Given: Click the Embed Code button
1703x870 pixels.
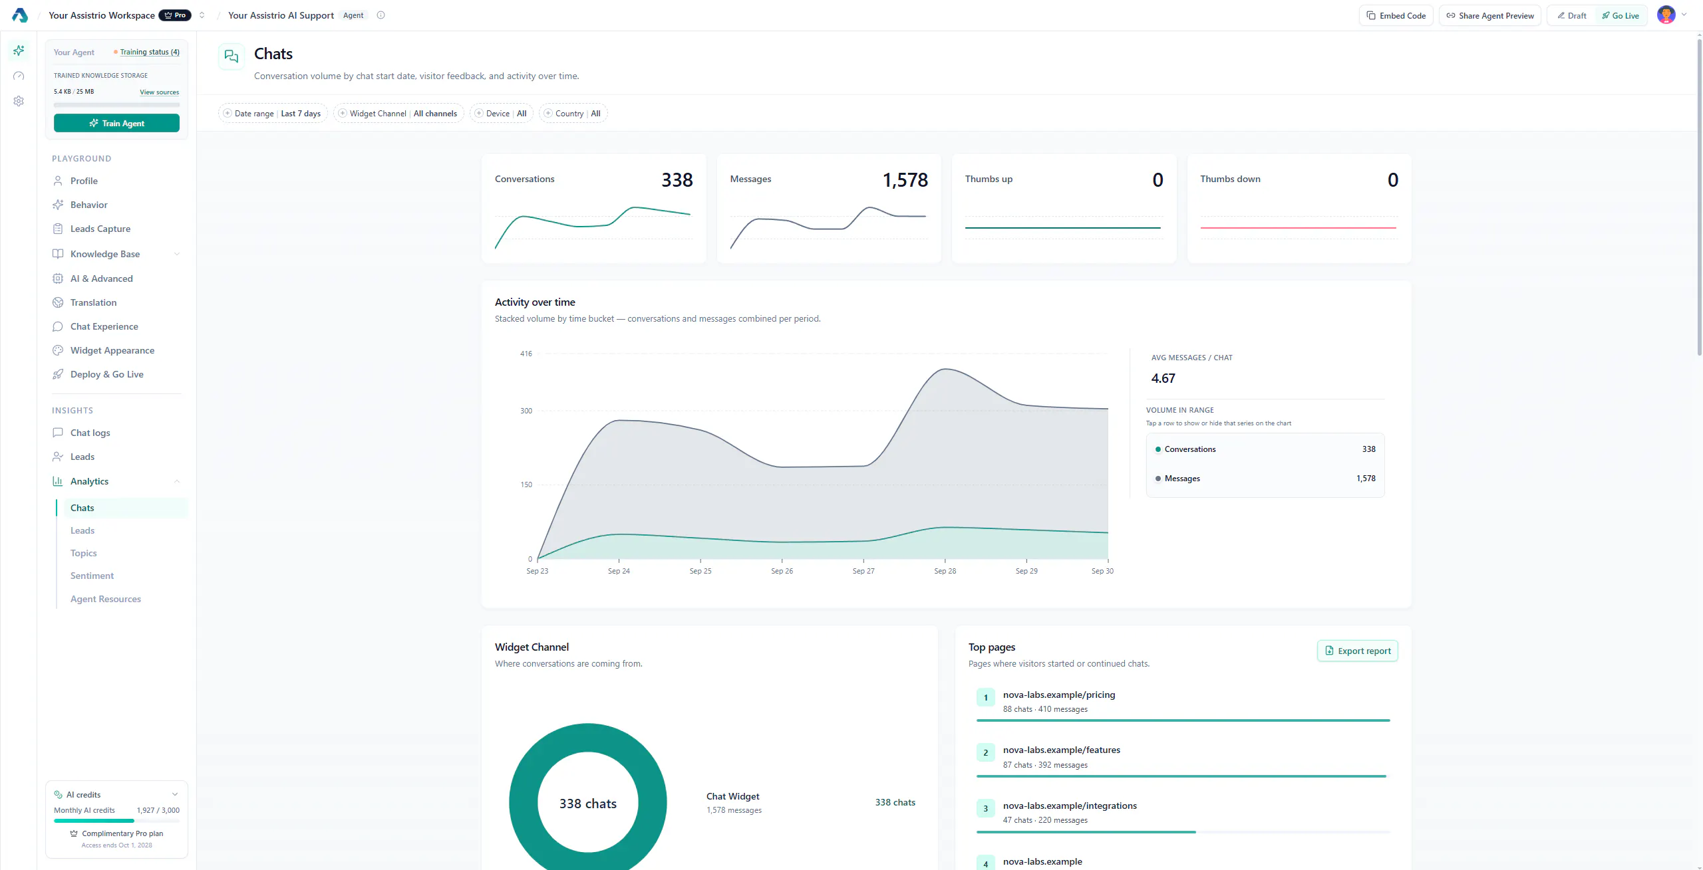Looking at the screenshot, I should pos(1396,15).
